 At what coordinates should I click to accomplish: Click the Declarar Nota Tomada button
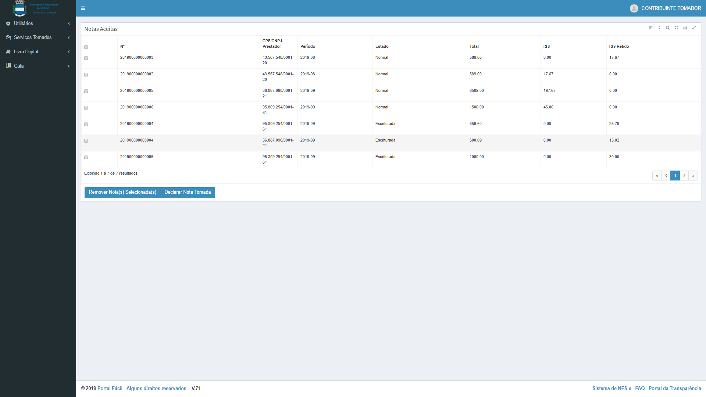click(188, 192)
